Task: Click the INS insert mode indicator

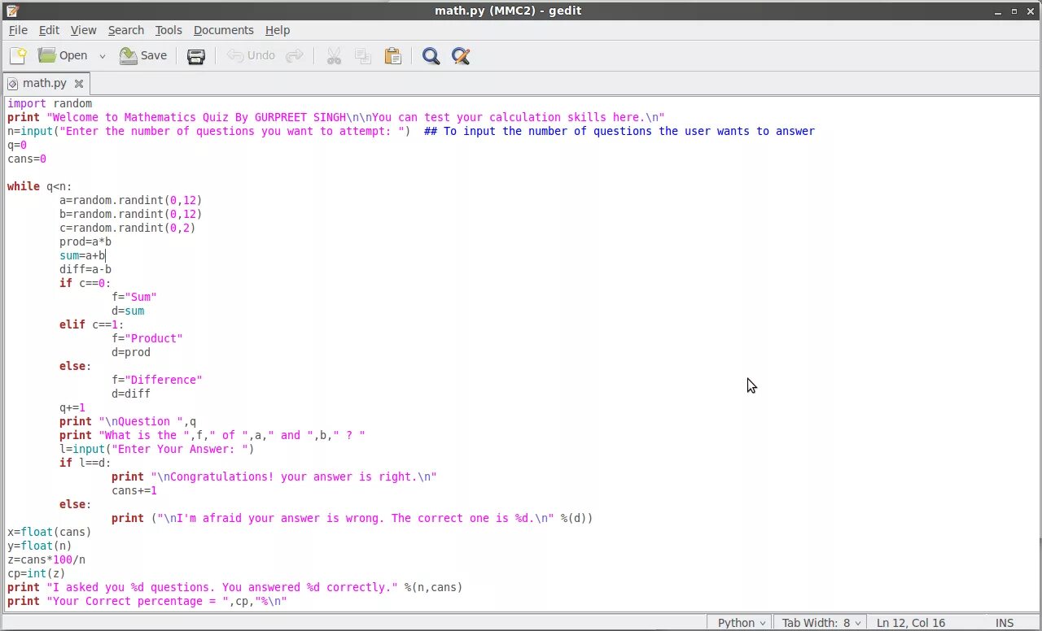Action: [x=1005, y=622]
